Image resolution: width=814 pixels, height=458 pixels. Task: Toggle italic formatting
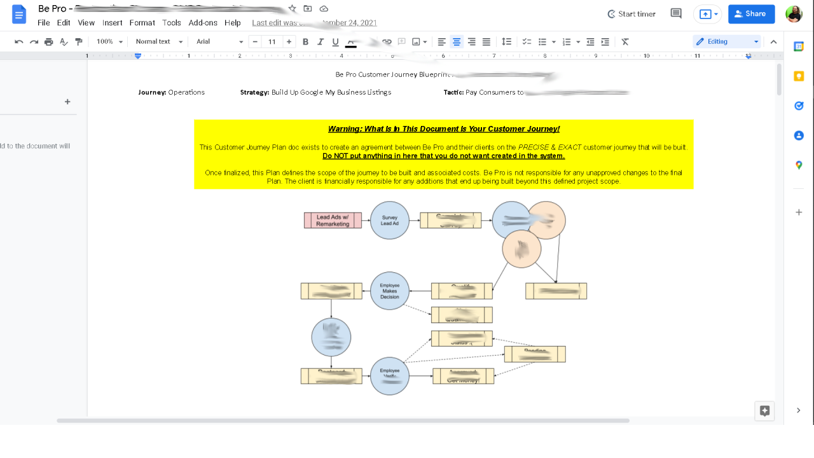pos(320,42)
